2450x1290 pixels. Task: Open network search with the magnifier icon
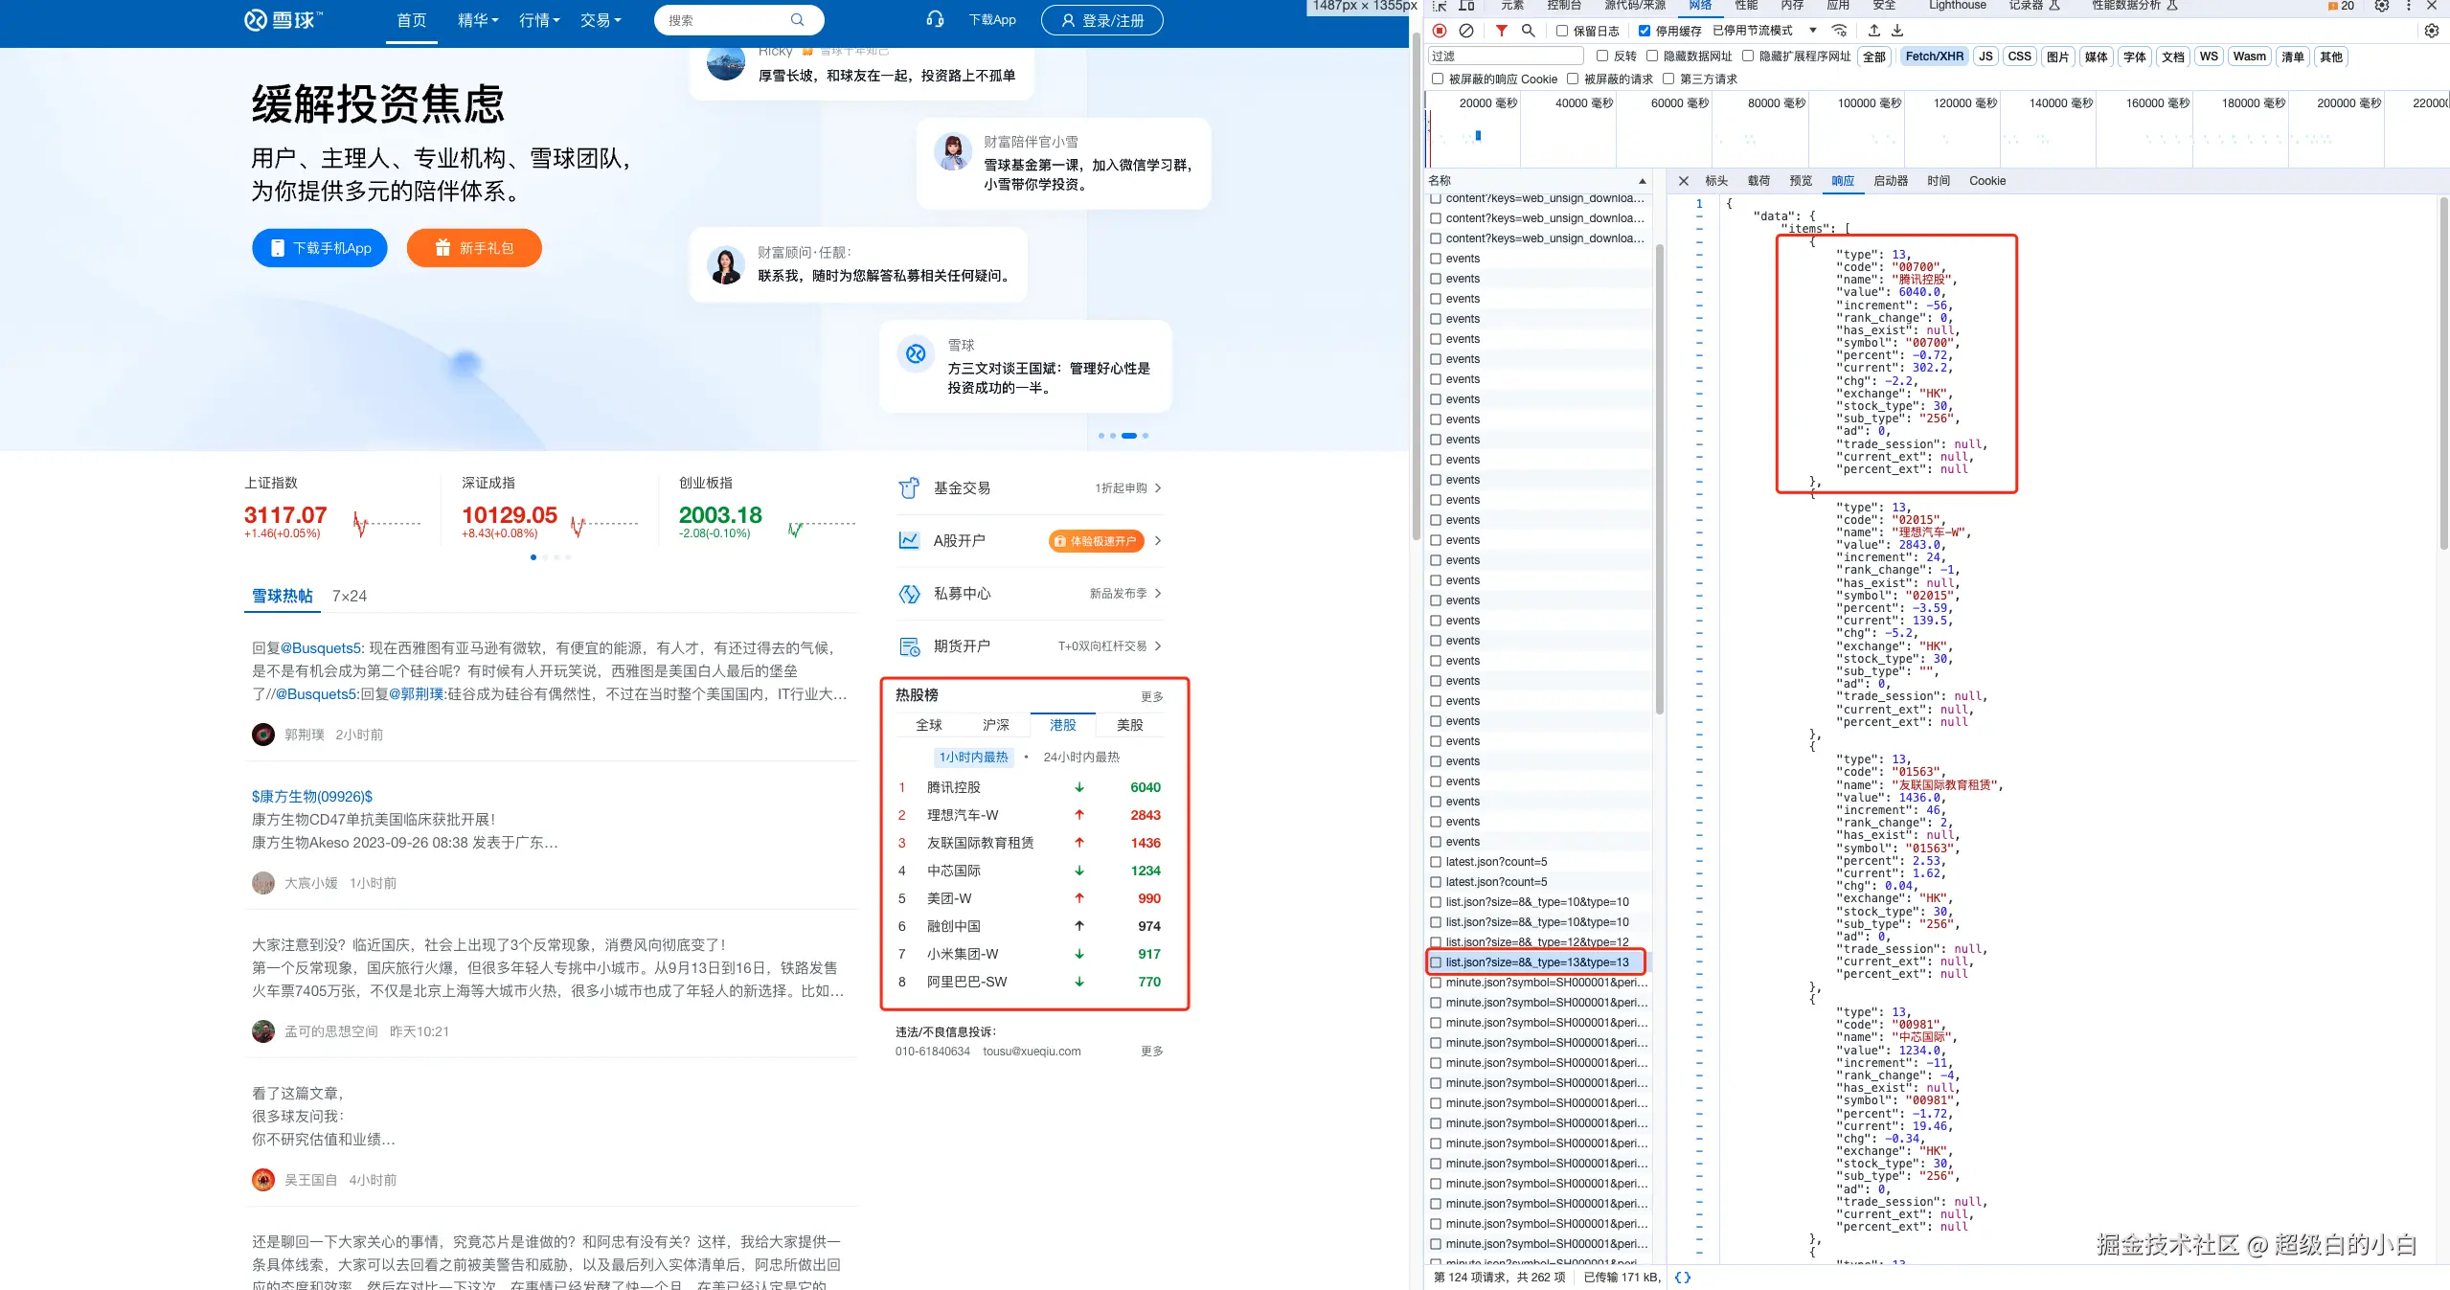tap(1528, 31)
